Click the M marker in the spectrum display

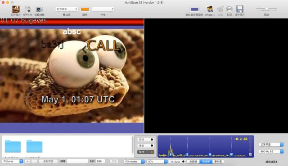click(x=210, y=155)
